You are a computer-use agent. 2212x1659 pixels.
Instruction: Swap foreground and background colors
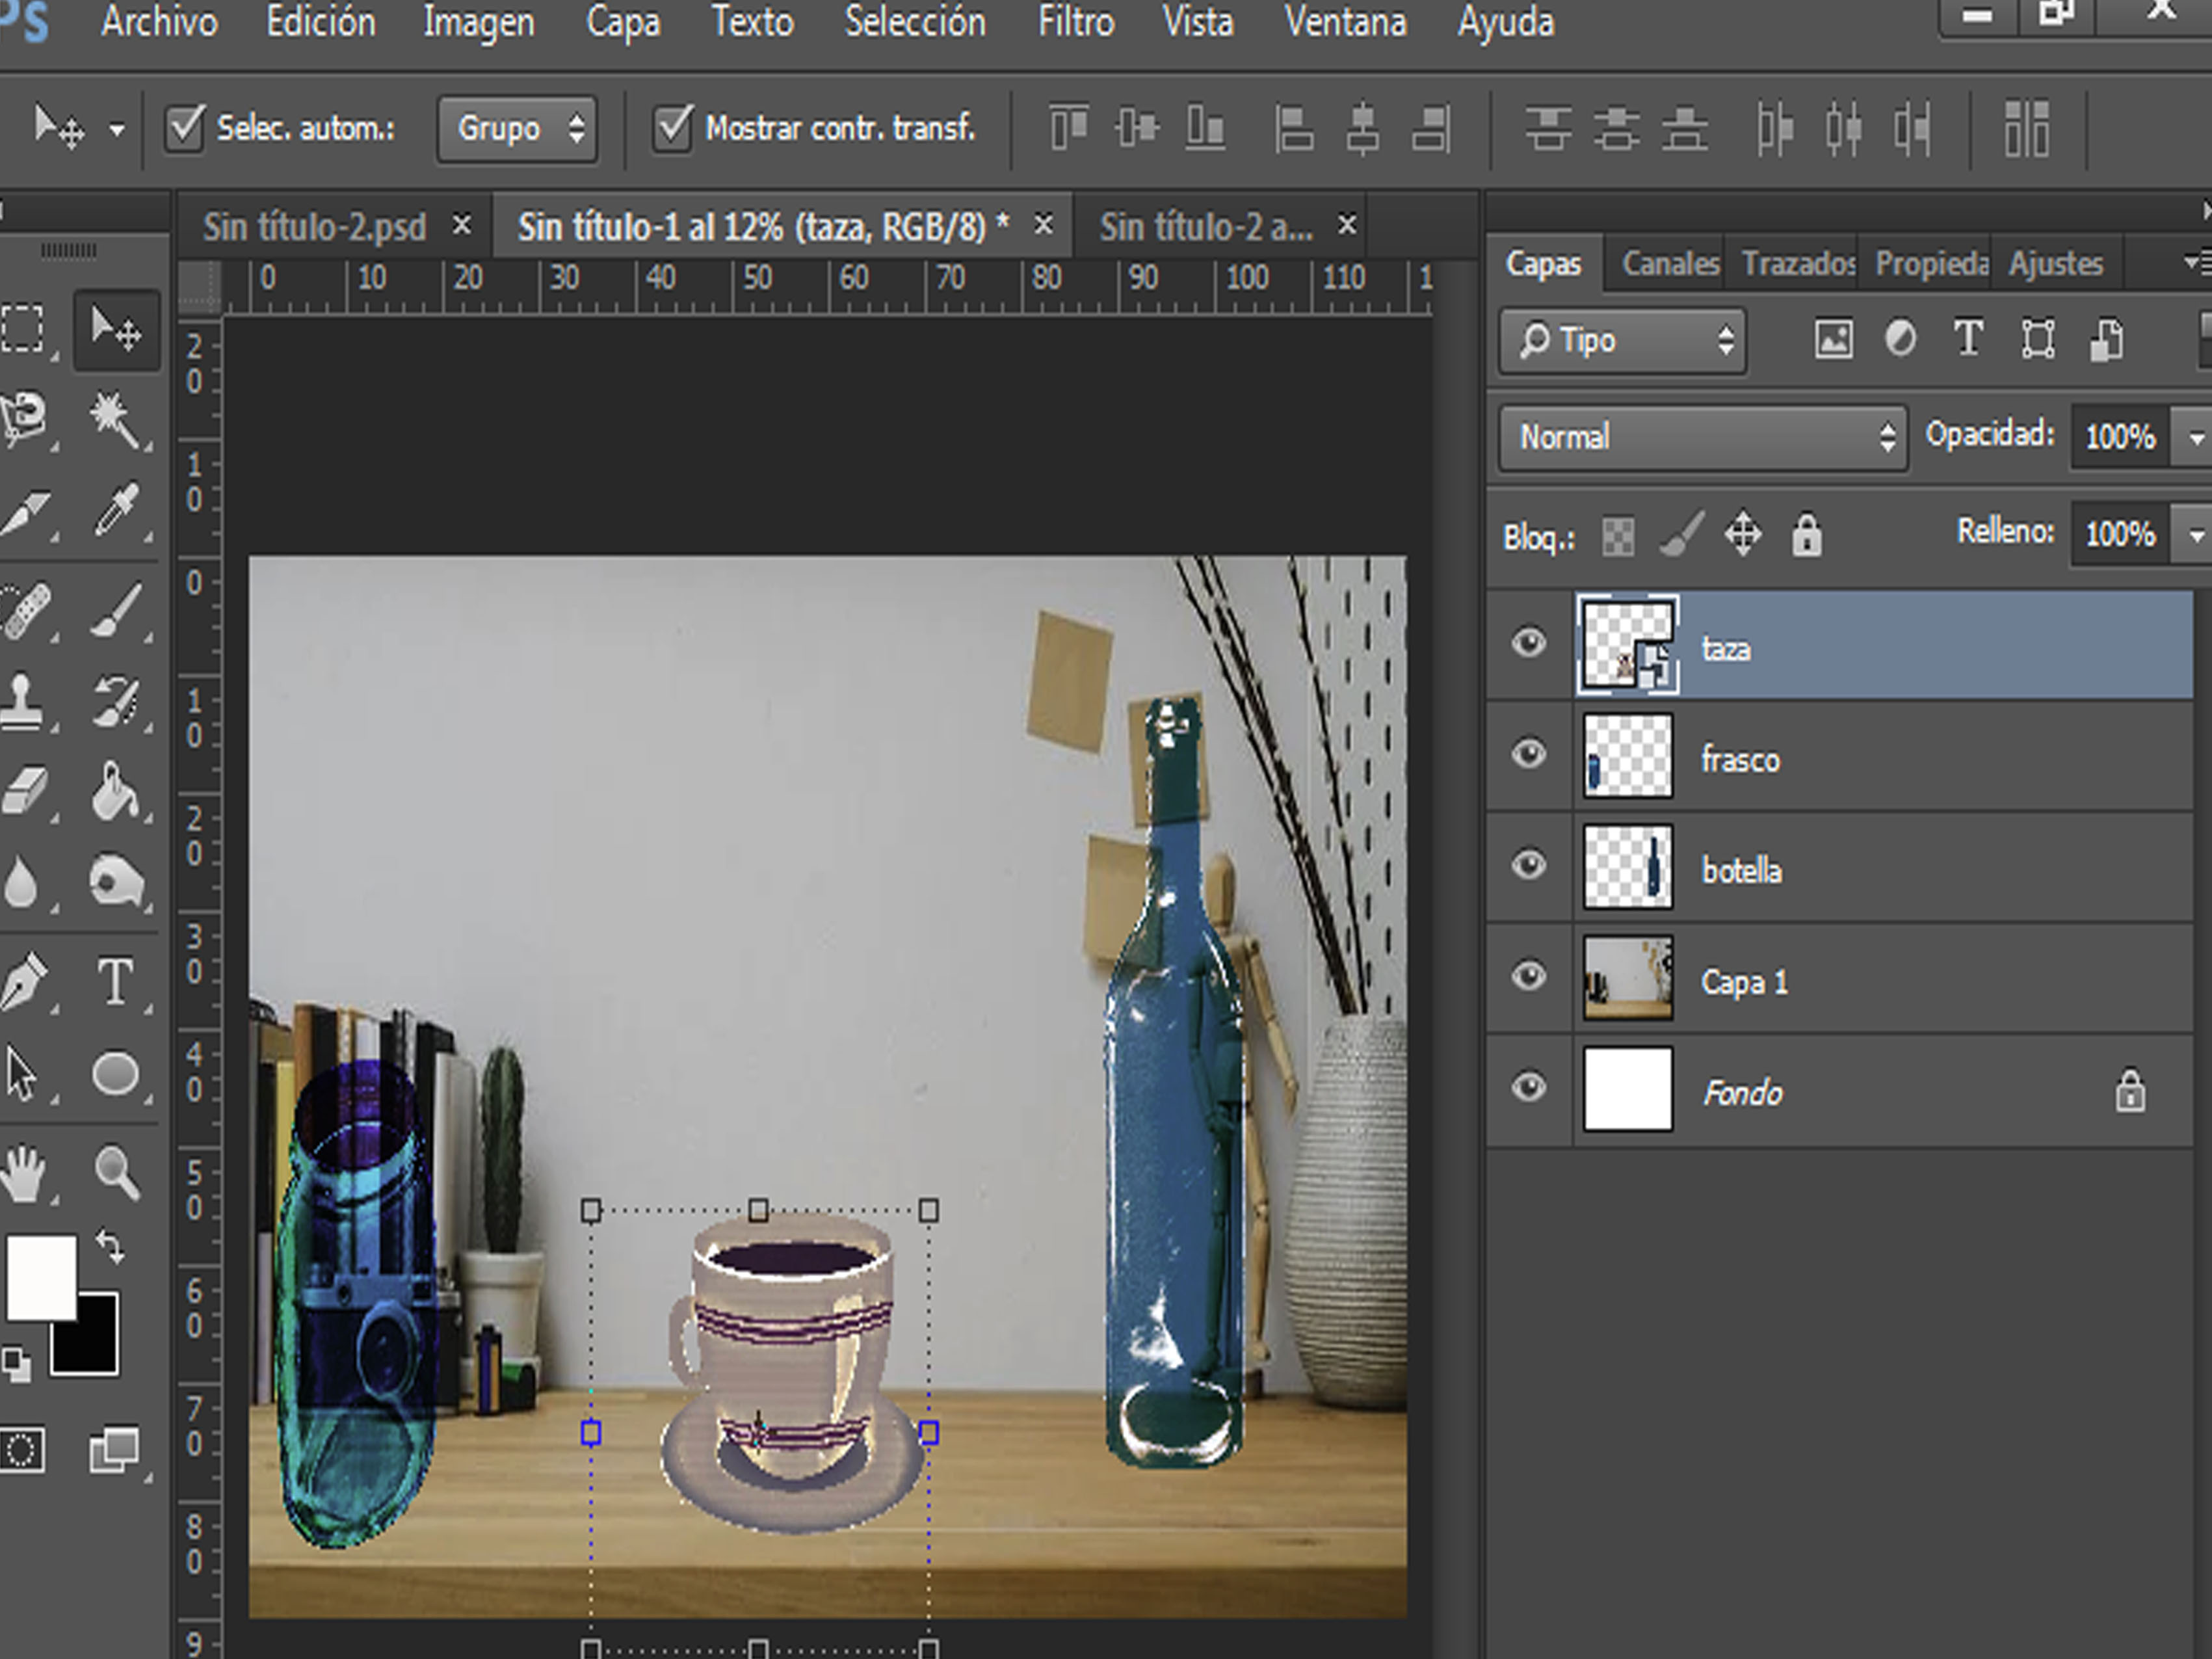(x=110, y=1247)
